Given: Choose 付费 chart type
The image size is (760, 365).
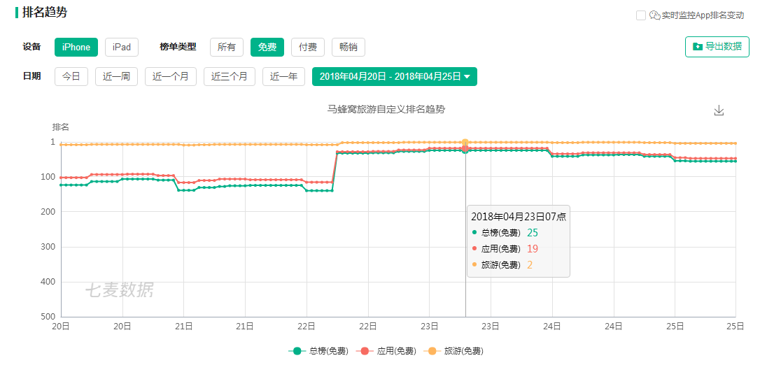Looking at the screenshot, I should click(x=308, y=47).
